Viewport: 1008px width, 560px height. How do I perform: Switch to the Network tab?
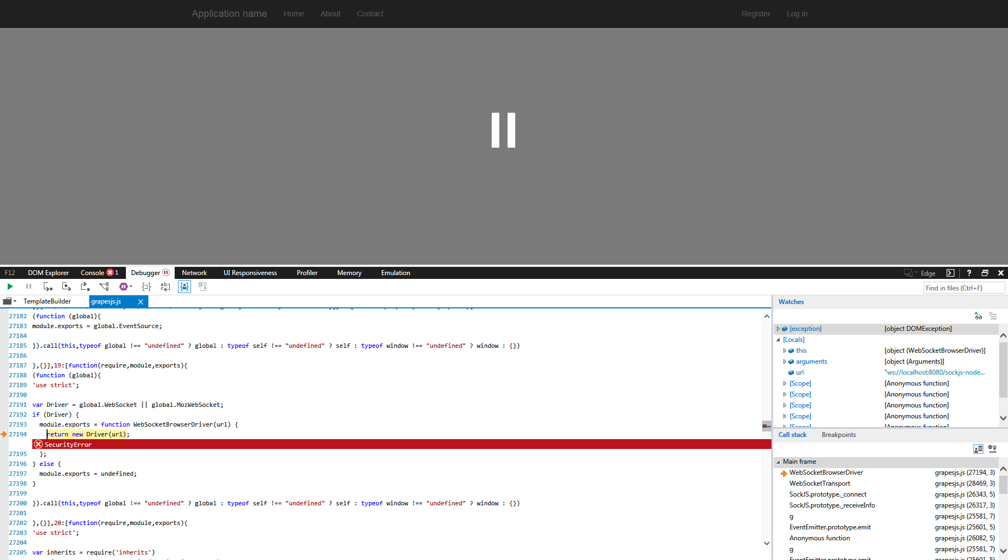tap(194, 273)
